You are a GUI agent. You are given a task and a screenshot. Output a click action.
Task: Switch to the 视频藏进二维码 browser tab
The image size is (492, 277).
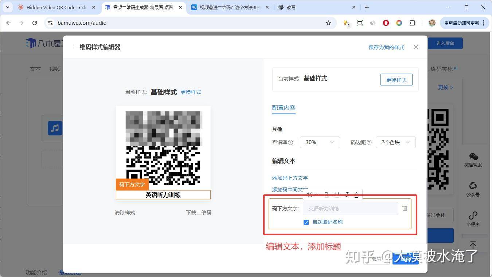[x=230, y=7]
